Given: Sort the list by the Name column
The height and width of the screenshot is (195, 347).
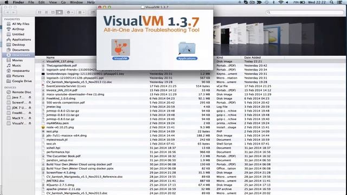Looking at the screenshot, I should click(x=50, y=57).
